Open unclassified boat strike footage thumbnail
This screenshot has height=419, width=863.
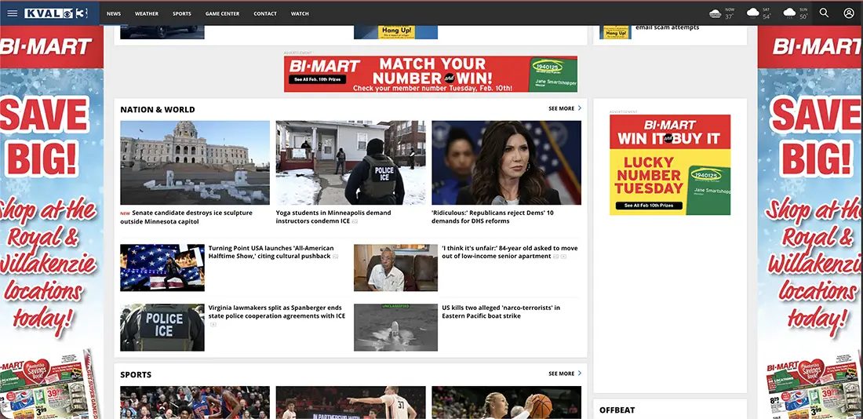395,327
